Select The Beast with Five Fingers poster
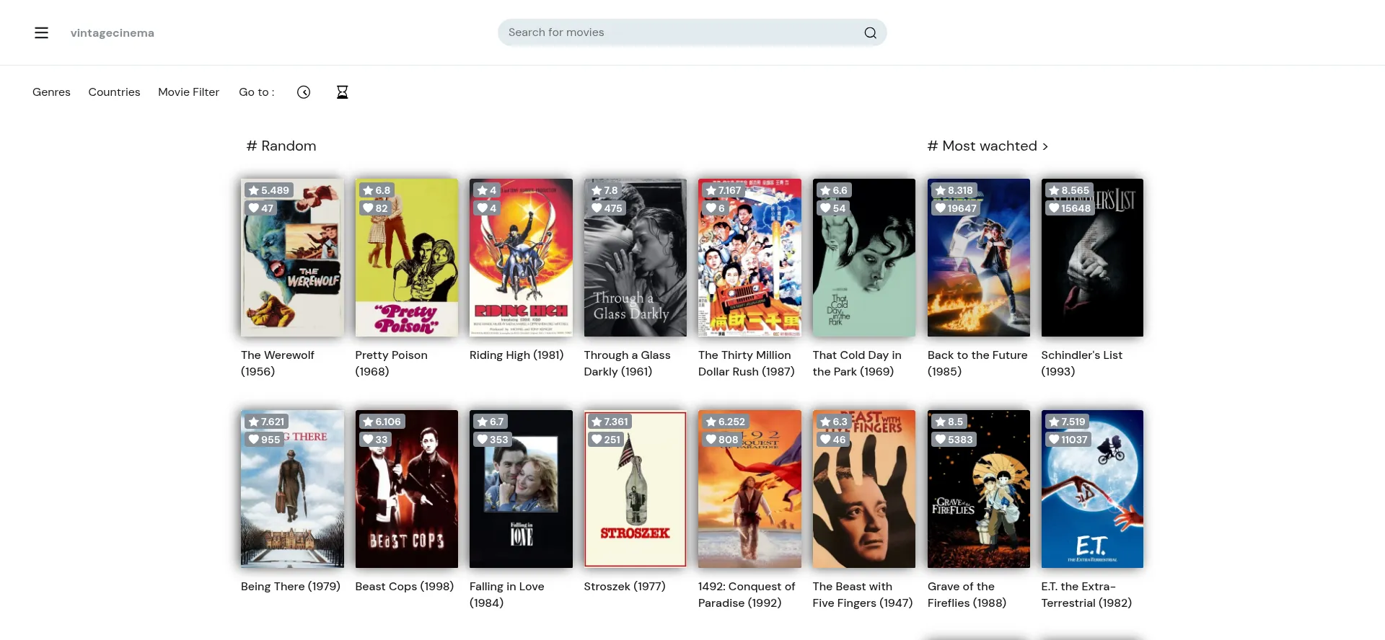 863,489
